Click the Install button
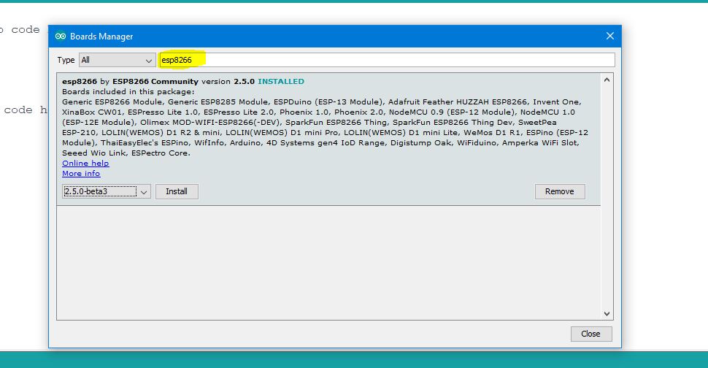The width and height of the screenshot is (708, 368). pyautogui.click(x=177, y=191)
